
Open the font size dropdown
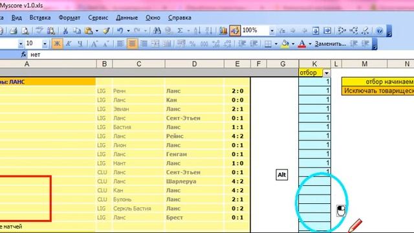(45, 44)
